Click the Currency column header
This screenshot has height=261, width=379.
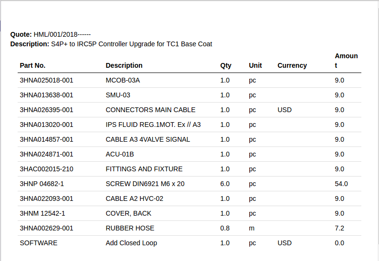pos(292,65)
